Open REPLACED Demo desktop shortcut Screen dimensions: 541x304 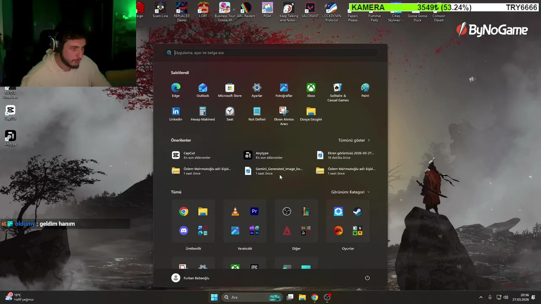181,12
